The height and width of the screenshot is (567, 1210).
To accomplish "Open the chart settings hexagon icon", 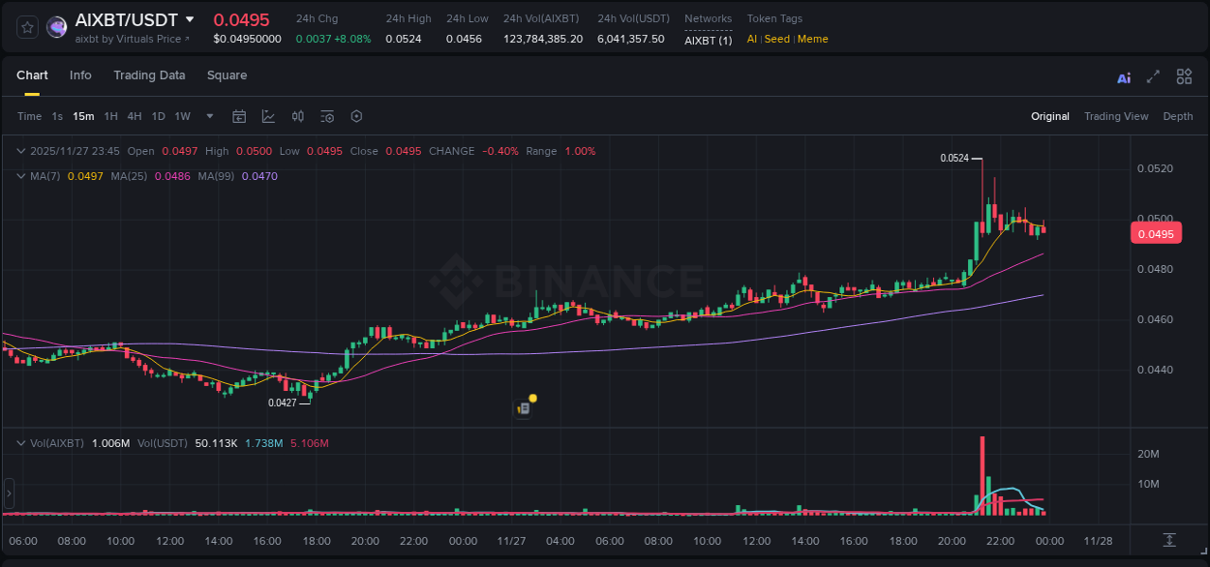I will click(x=356, y=116).
